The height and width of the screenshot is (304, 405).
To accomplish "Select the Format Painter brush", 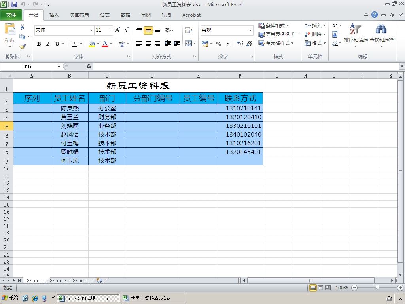I will (23, 47).
